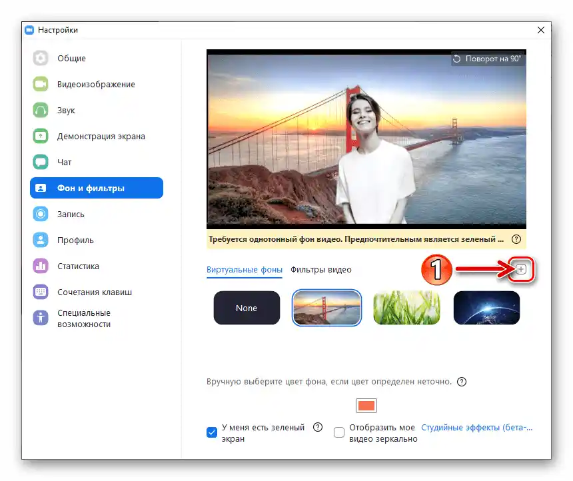Pick the orange background color swatch
The image size is (573, 481).
[x=366, y=405]
